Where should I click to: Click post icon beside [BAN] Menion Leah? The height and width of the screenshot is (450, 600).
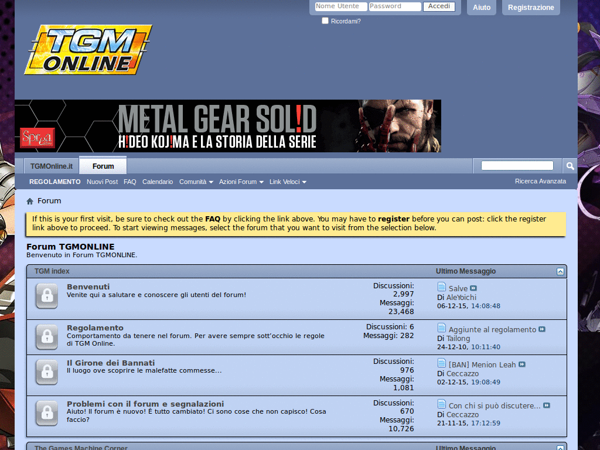coord(442,363)
